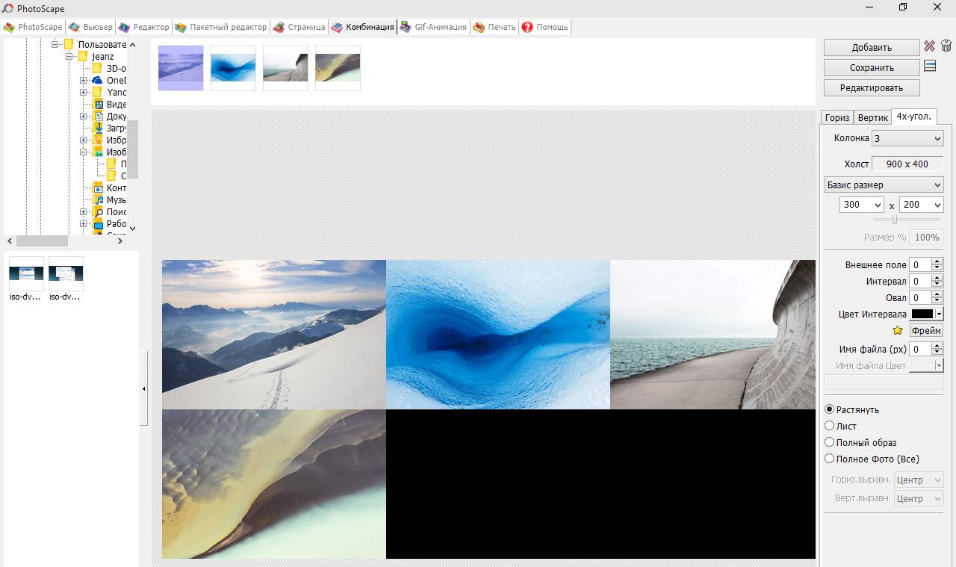This screenshot has height=567, width=956.
Task: Click the Рабочий стол desktop icon
Action: 97,223
